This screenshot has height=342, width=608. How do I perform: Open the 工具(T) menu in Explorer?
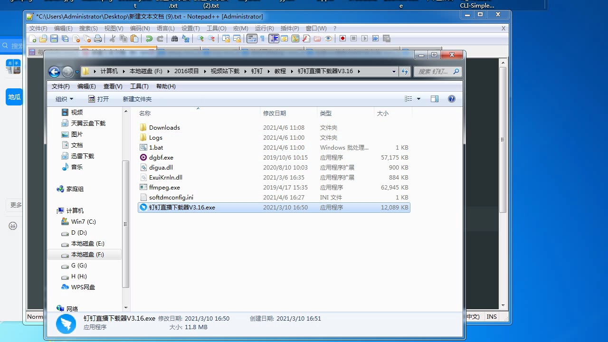pyautogui.click(x=139, y=86)
